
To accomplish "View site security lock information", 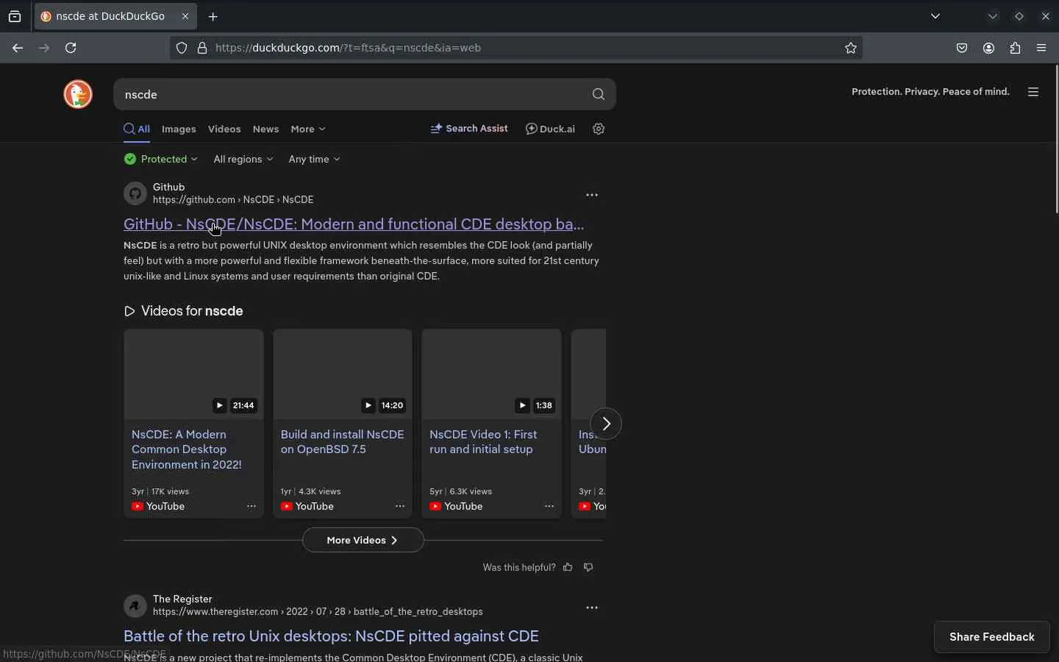I will [202, 49].
